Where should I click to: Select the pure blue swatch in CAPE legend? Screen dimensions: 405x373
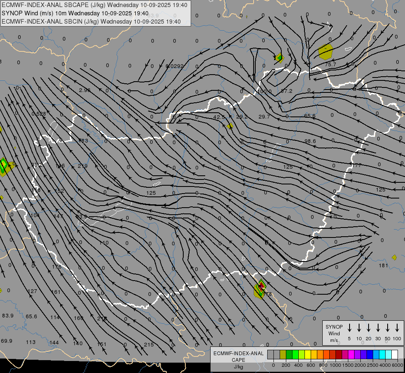point(370,354)
